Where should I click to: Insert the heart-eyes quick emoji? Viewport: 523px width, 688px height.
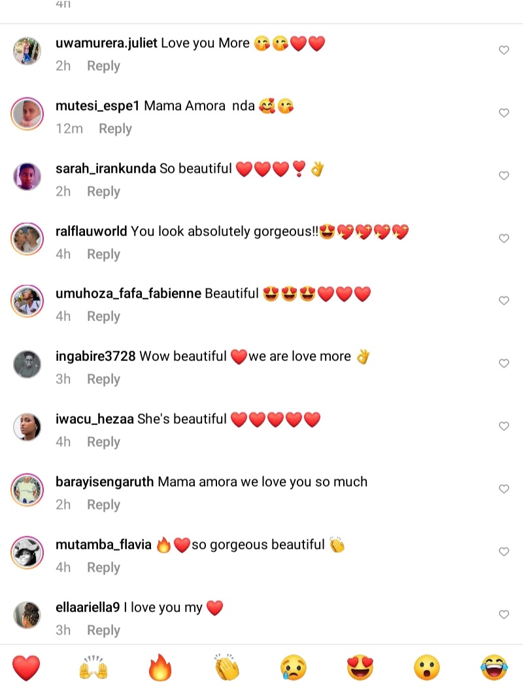point(360,667)
